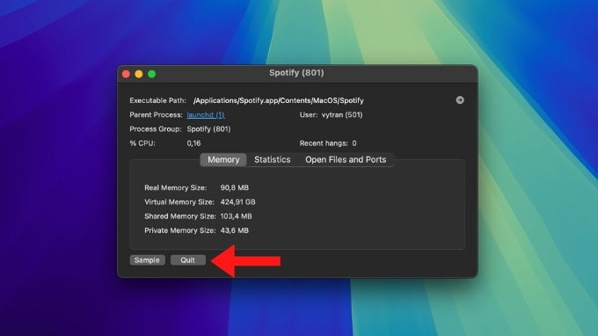Click the Parent Process label

click(156, 115)
